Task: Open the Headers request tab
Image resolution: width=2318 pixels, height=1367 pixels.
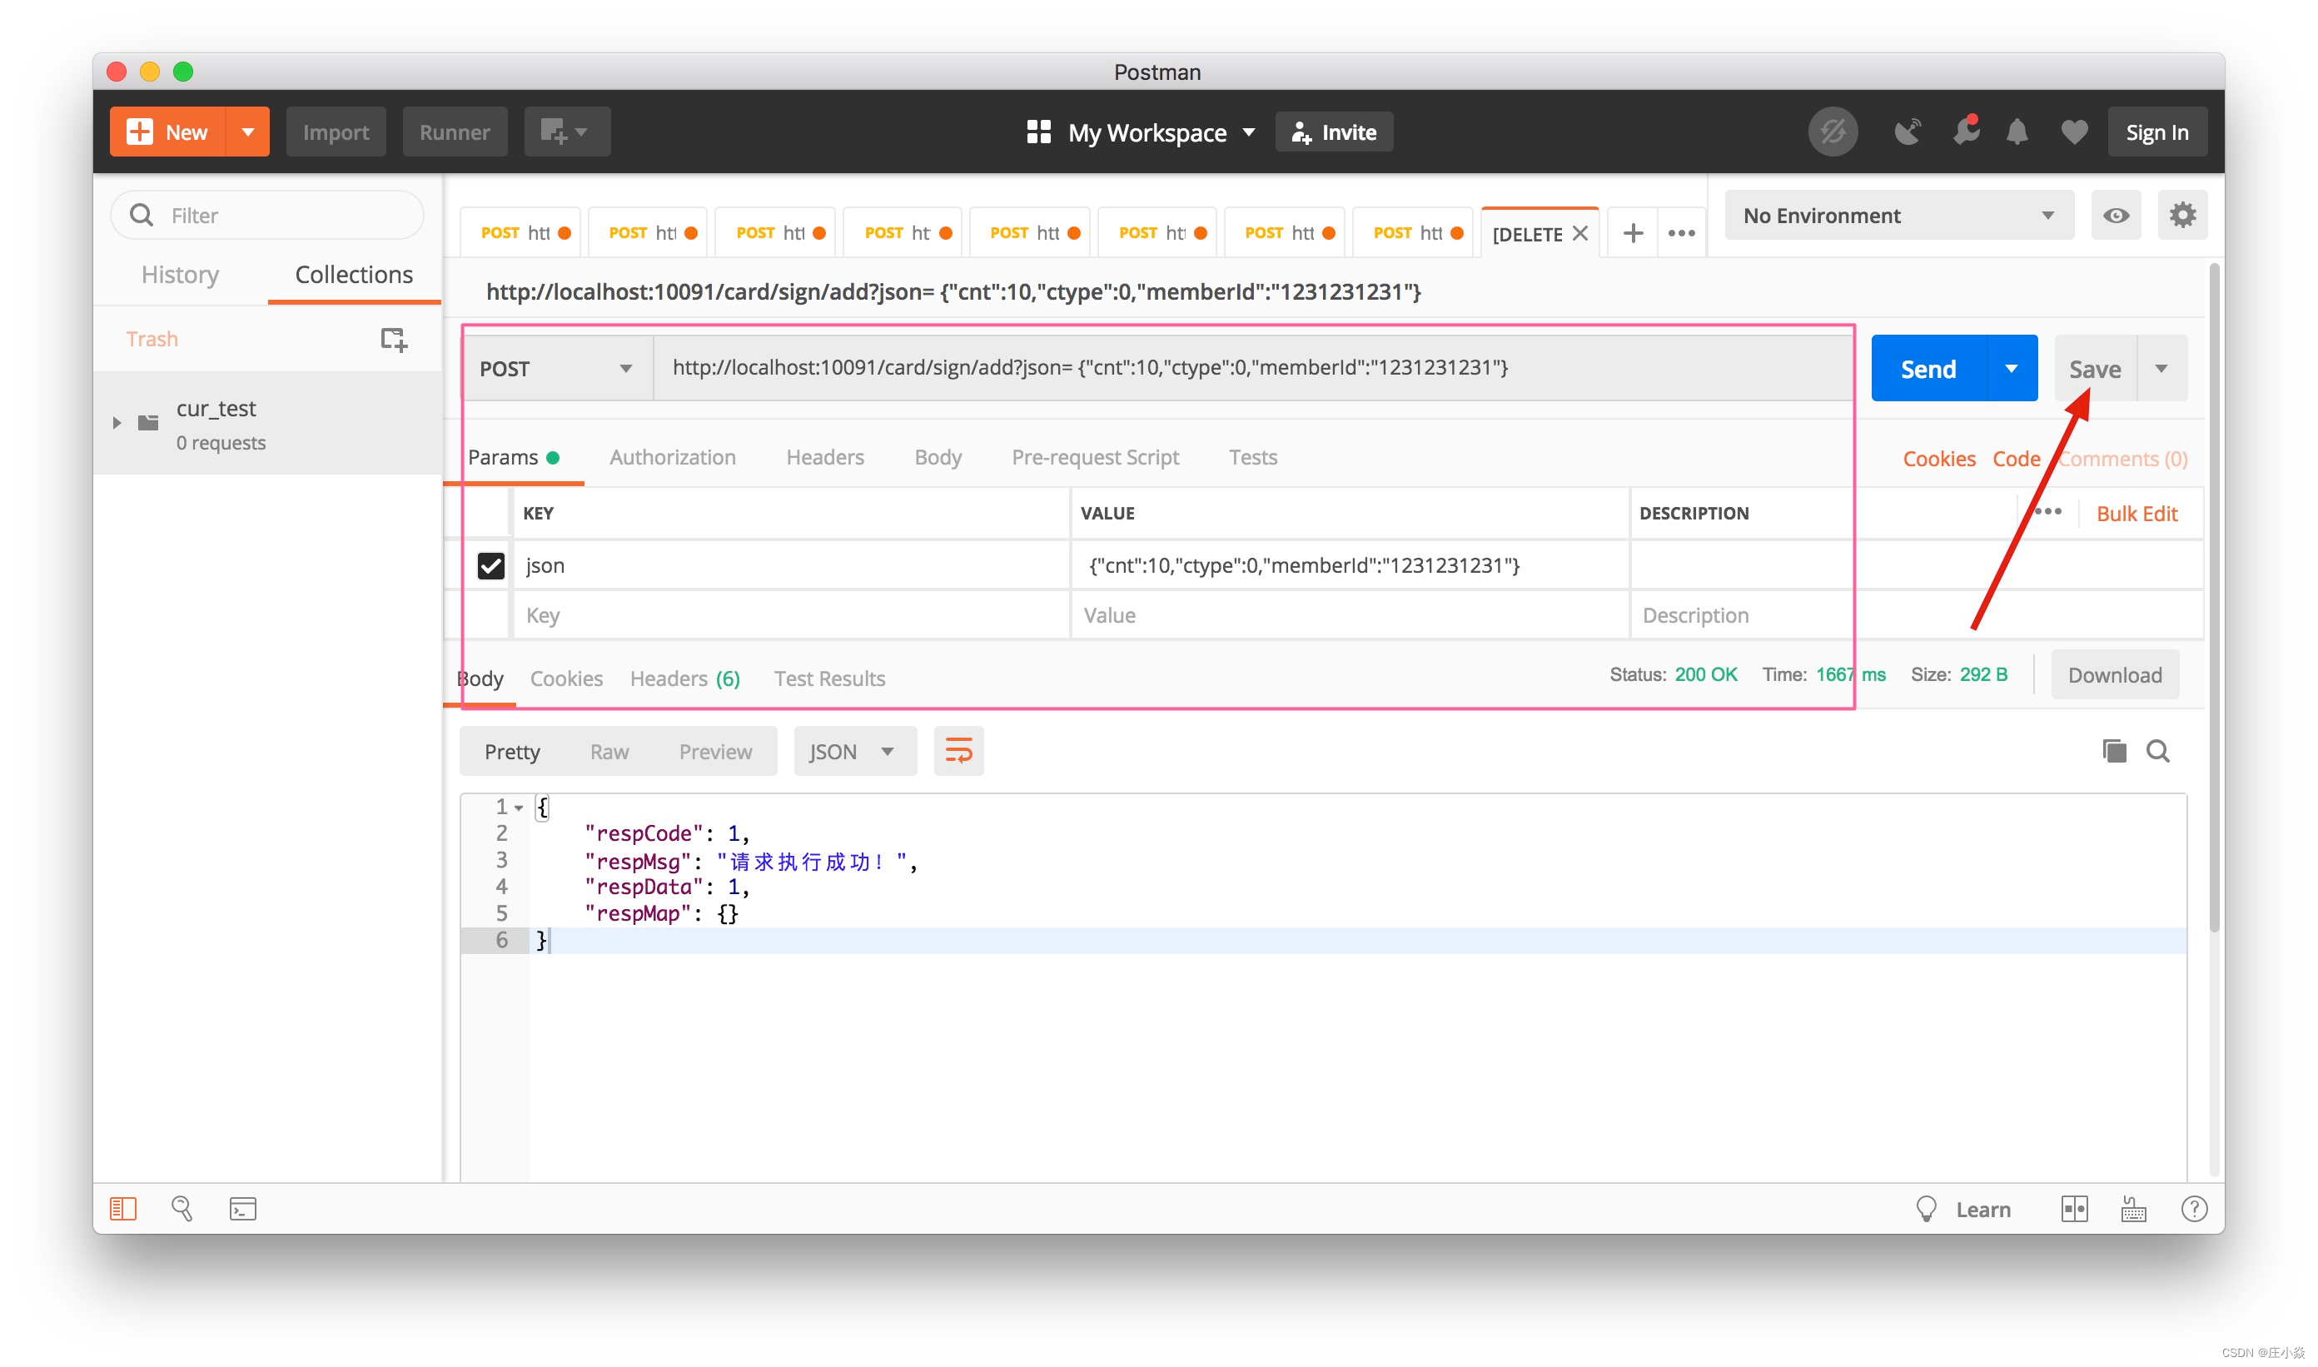Action: pos(824,457)
